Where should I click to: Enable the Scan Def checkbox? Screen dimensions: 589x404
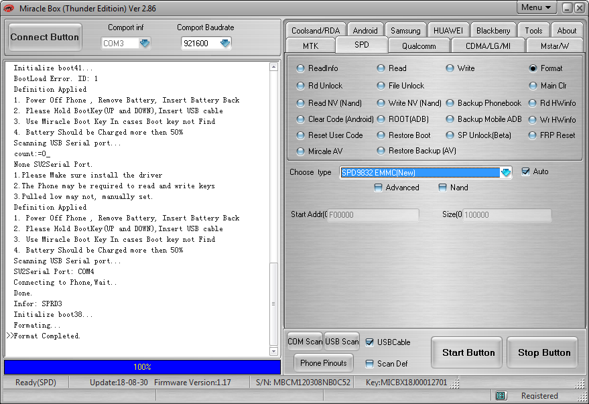coord(370,363)
